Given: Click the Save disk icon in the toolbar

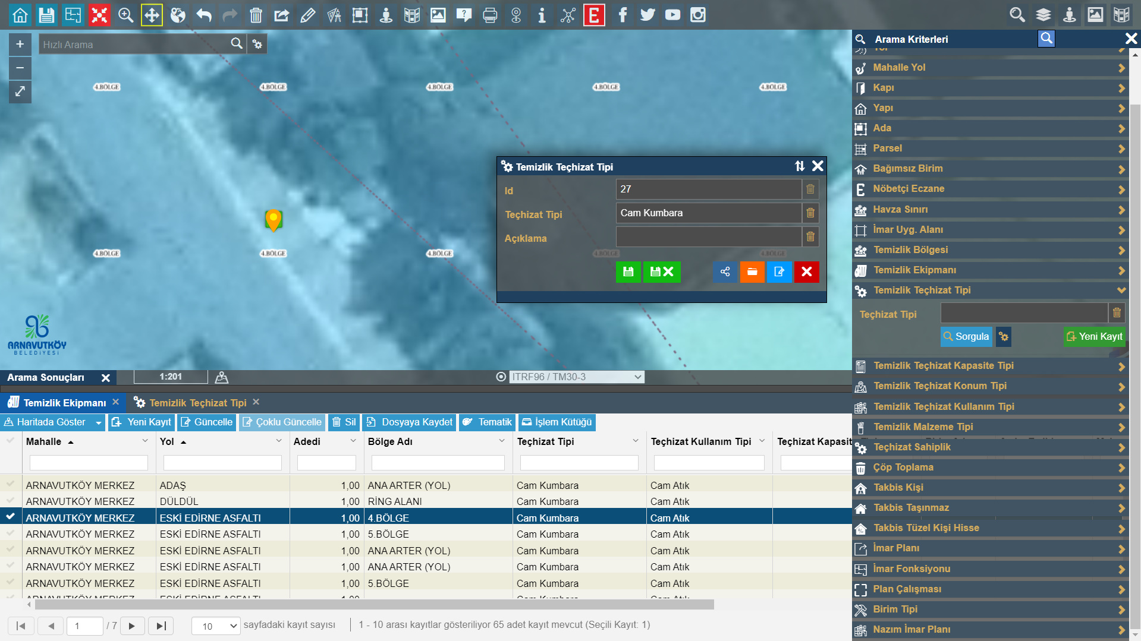Looking at the screenshot, I should pyautogui.click(x=46, y=15).
